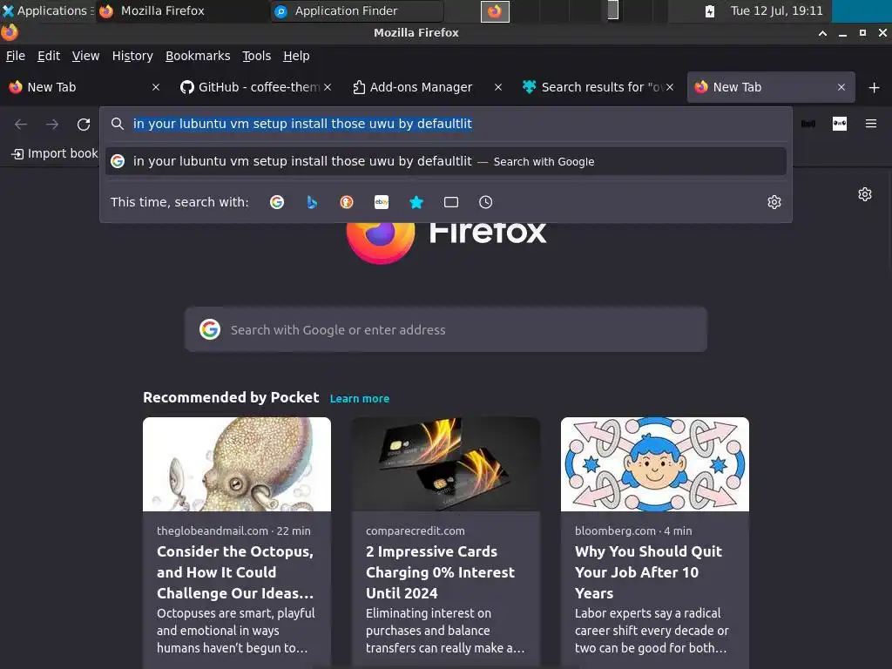Open Pocket Learn more link
This screenshot has width=892, height=669.
click(x=360, y=399)
